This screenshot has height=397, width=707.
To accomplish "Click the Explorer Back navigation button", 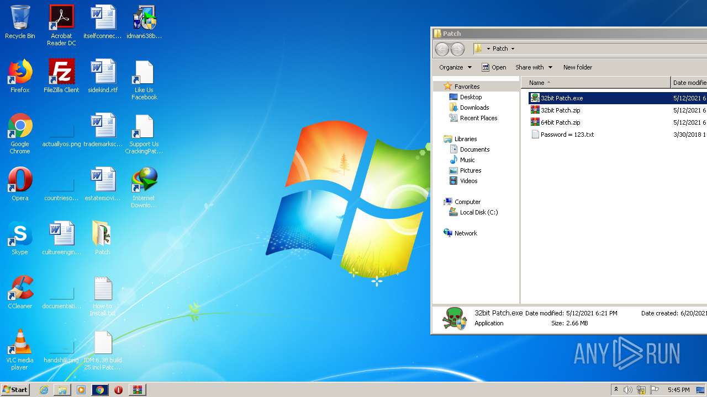I will [x=442, y=49].
